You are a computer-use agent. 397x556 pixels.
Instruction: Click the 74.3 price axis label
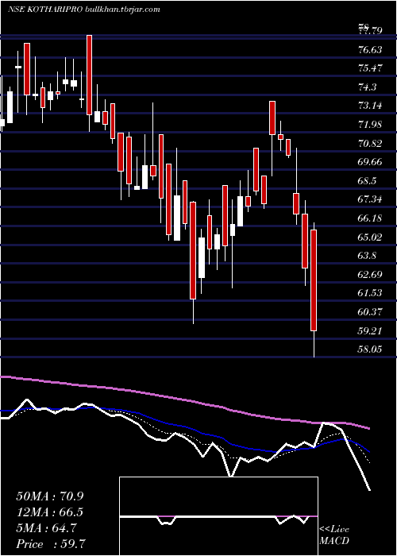(x=367, y=87)
